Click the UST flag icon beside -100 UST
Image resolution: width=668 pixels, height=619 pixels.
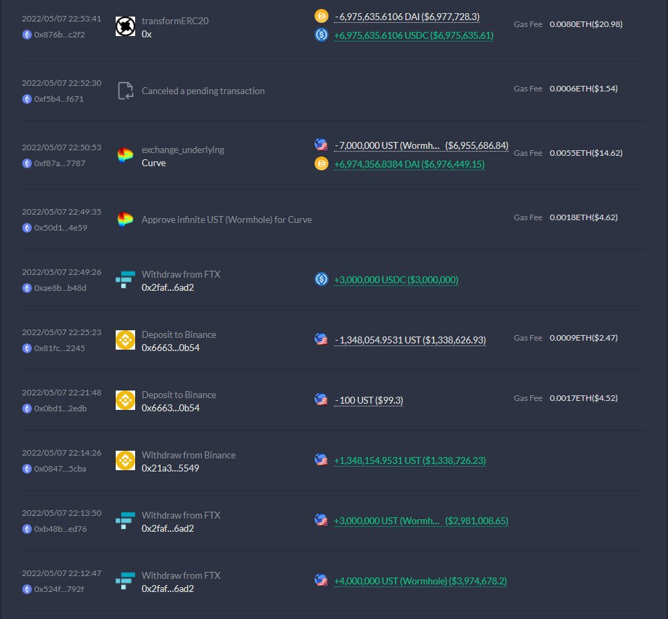tap(322, 400)
